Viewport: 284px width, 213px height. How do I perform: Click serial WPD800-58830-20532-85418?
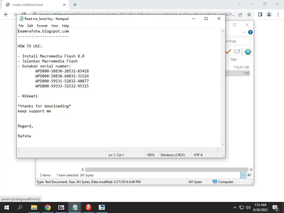[x=62, y=71]
